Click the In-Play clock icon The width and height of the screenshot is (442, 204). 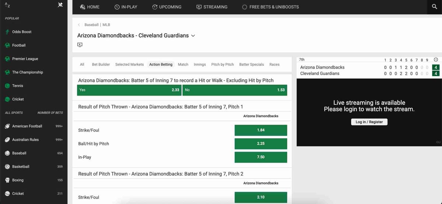[x=117, y=7]
